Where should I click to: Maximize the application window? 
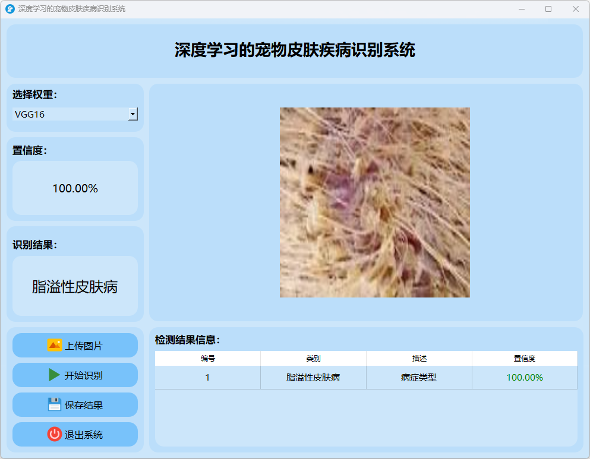tap(548, 9)
